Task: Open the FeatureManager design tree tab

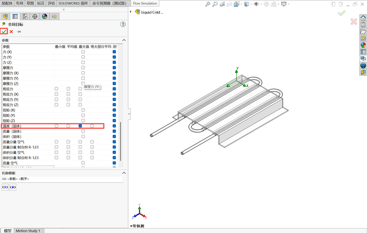Action: click(5, 16)
